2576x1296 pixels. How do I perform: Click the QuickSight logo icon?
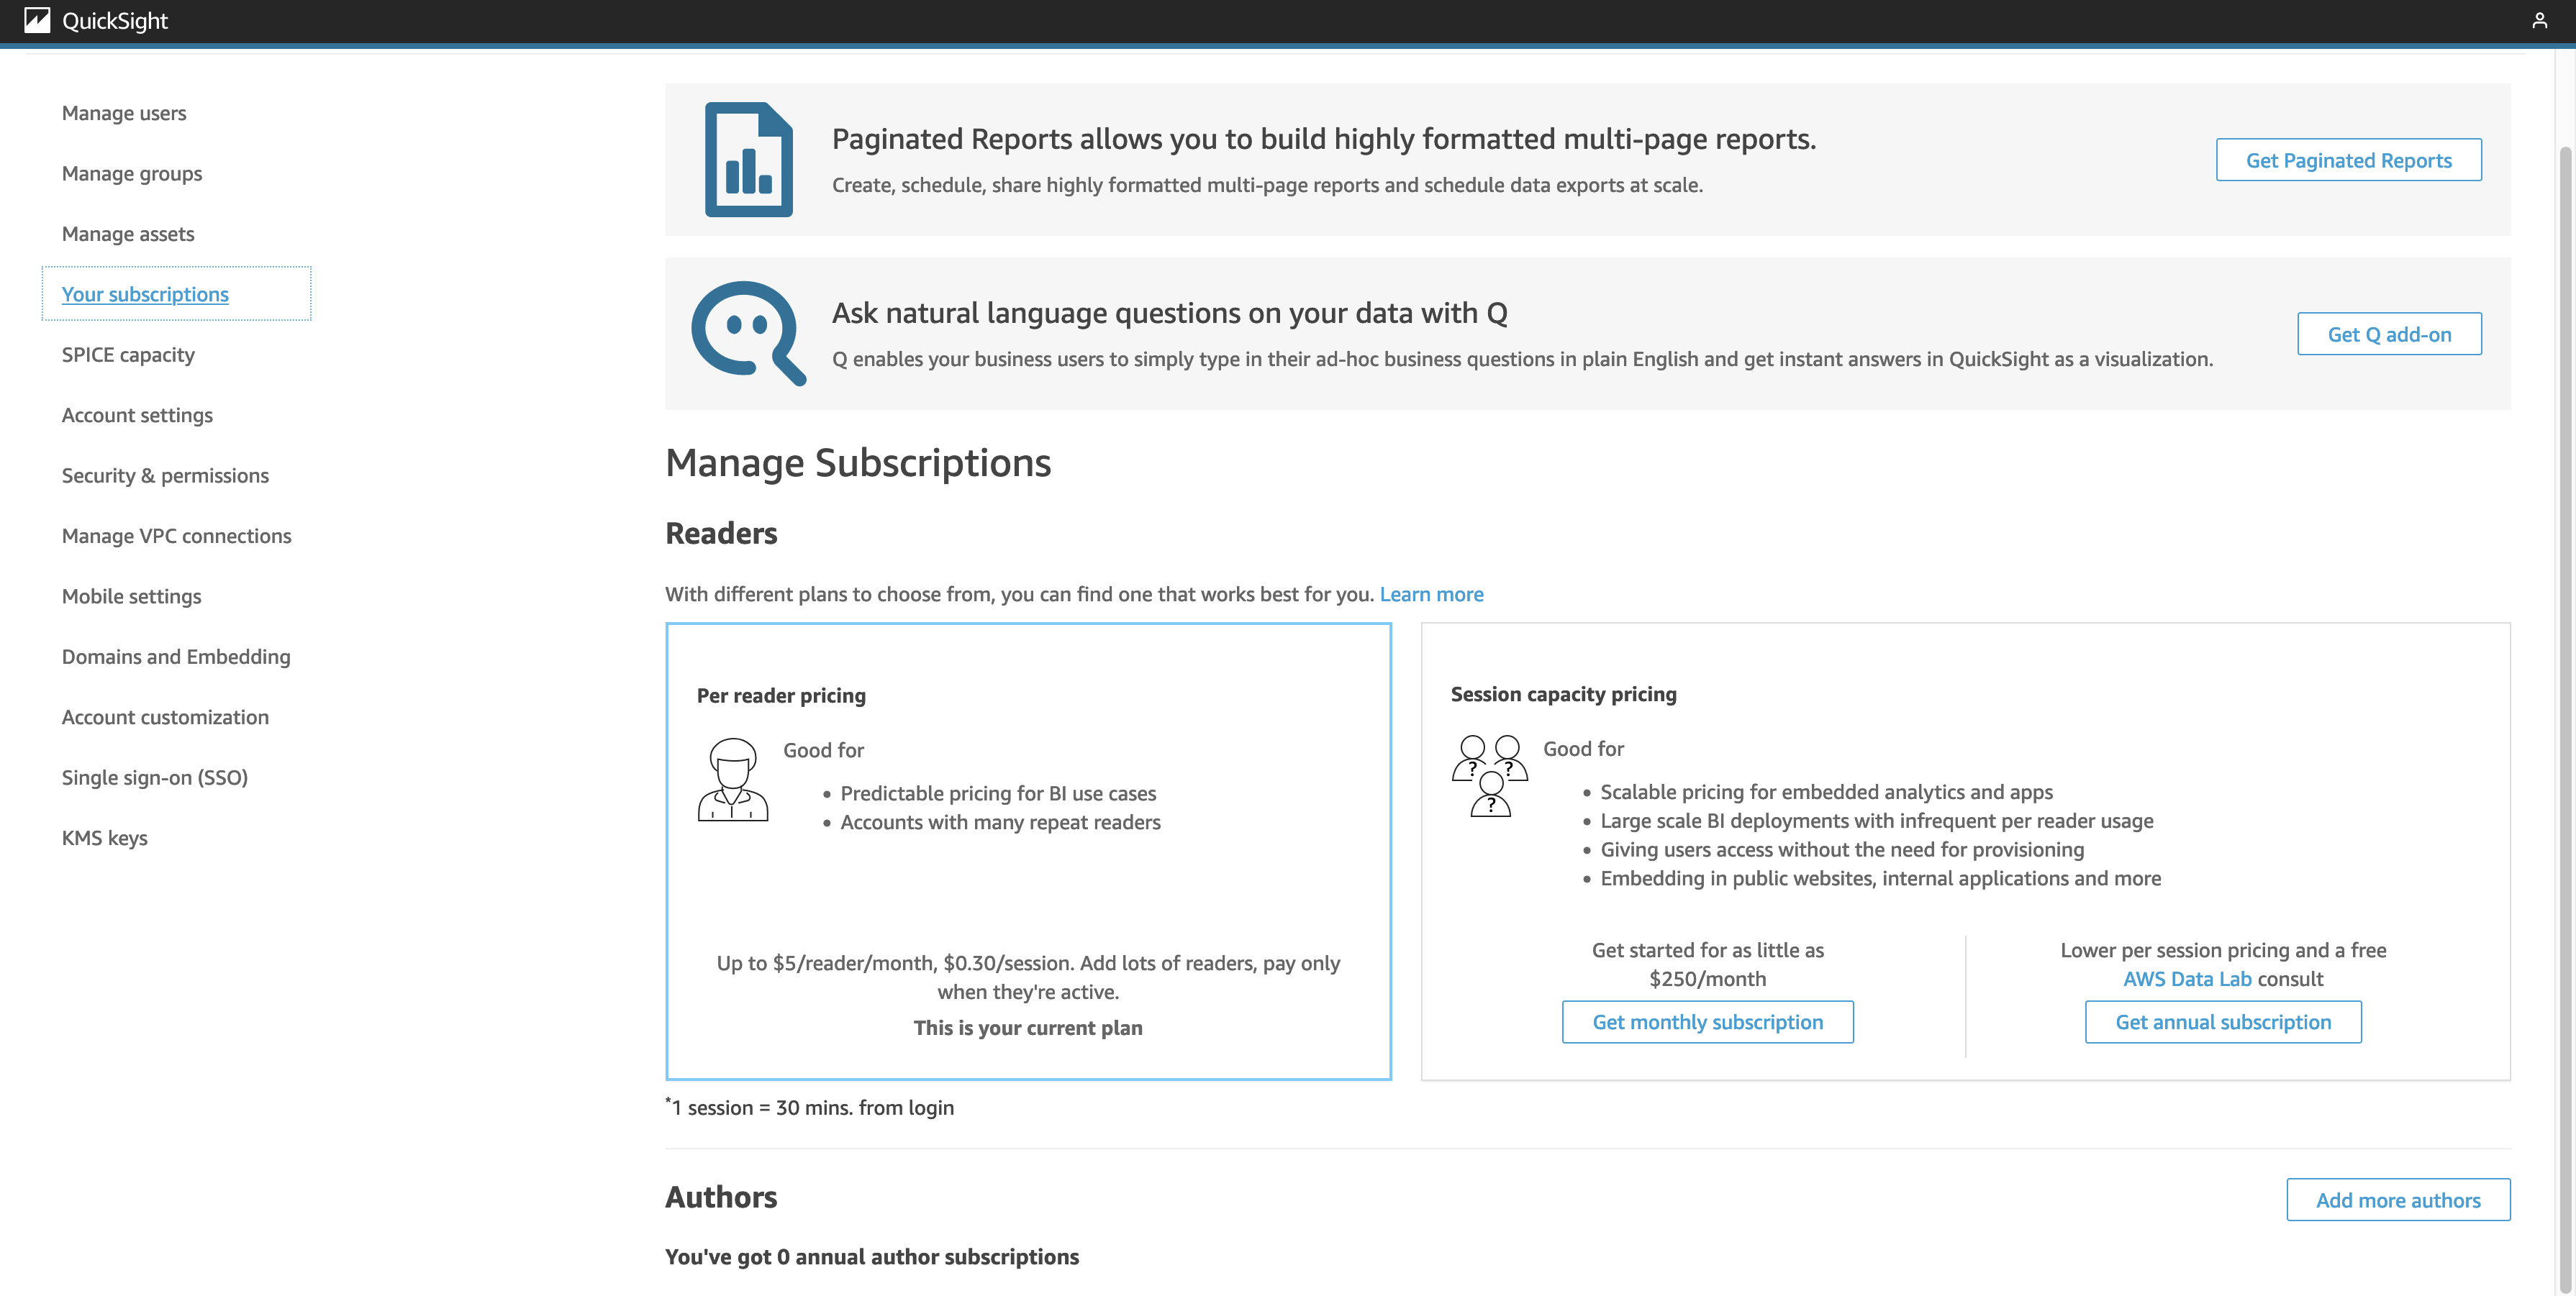37,20
